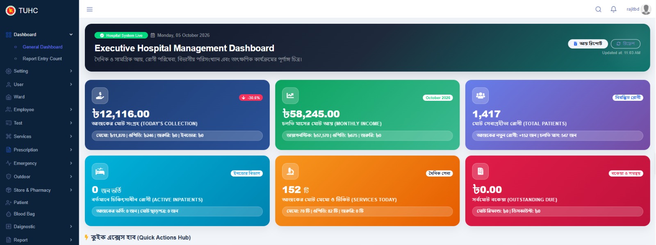Click the TUHC logo

pos(11,11)
